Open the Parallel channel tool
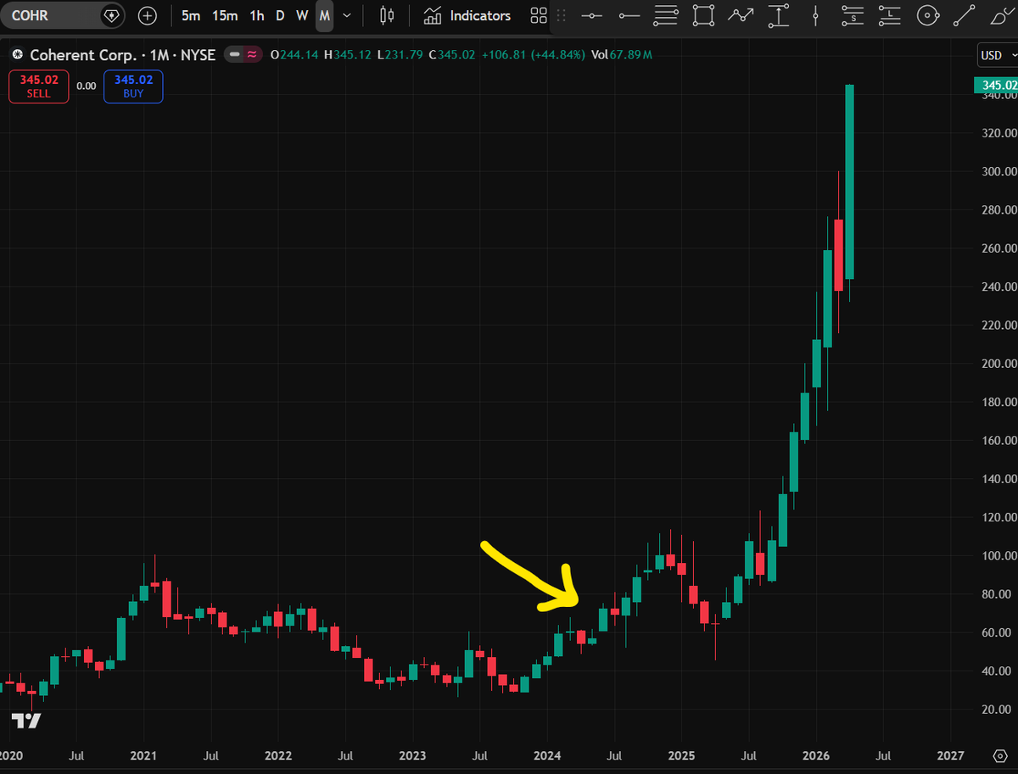Image resolution: width=1018 pixels, height=774 pixels. pos(666,15)
